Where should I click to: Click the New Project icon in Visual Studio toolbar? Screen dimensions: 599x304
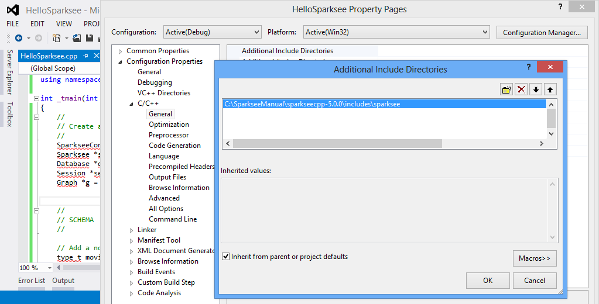57,38
